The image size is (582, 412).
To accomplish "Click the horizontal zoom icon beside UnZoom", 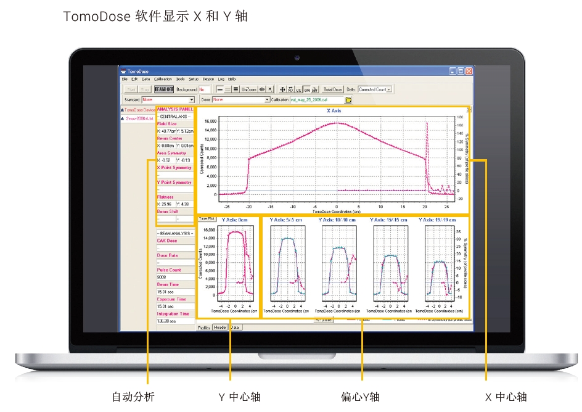I will tap(262, 89).
